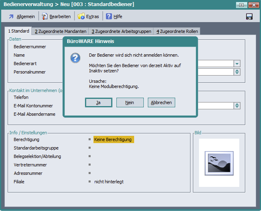Click the square marker beside Filiale
Viewport: 261px width, 211px height.
90,182
